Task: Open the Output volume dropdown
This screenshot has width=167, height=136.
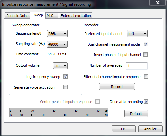Action: click(x=60, y=66)
